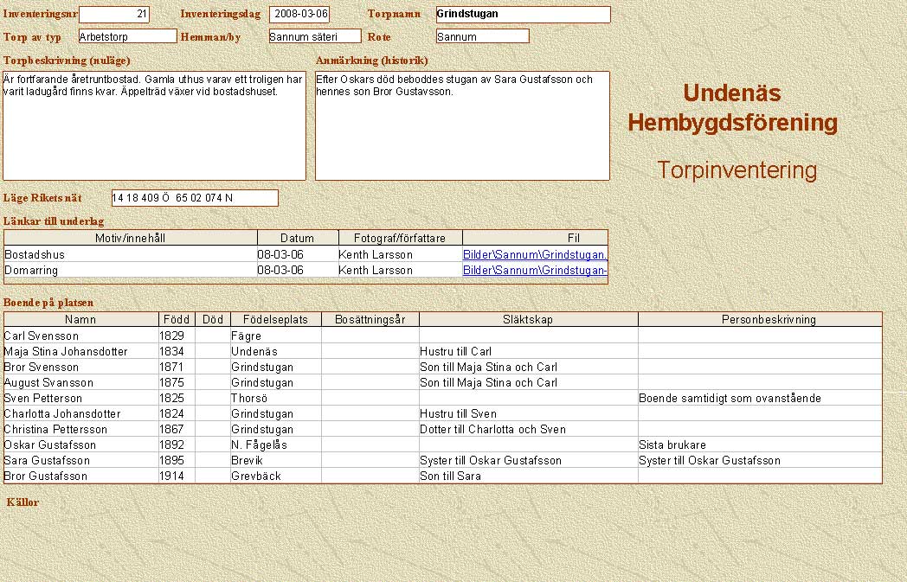The image size is (907, 582).
Task: Select the Rote field with Sannum
Action: 482,36
